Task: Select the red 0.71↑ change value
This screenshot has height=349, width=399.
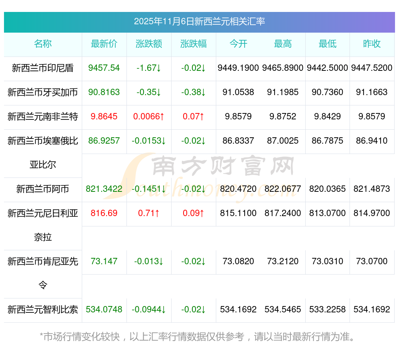Action: [x=149, y=213]
